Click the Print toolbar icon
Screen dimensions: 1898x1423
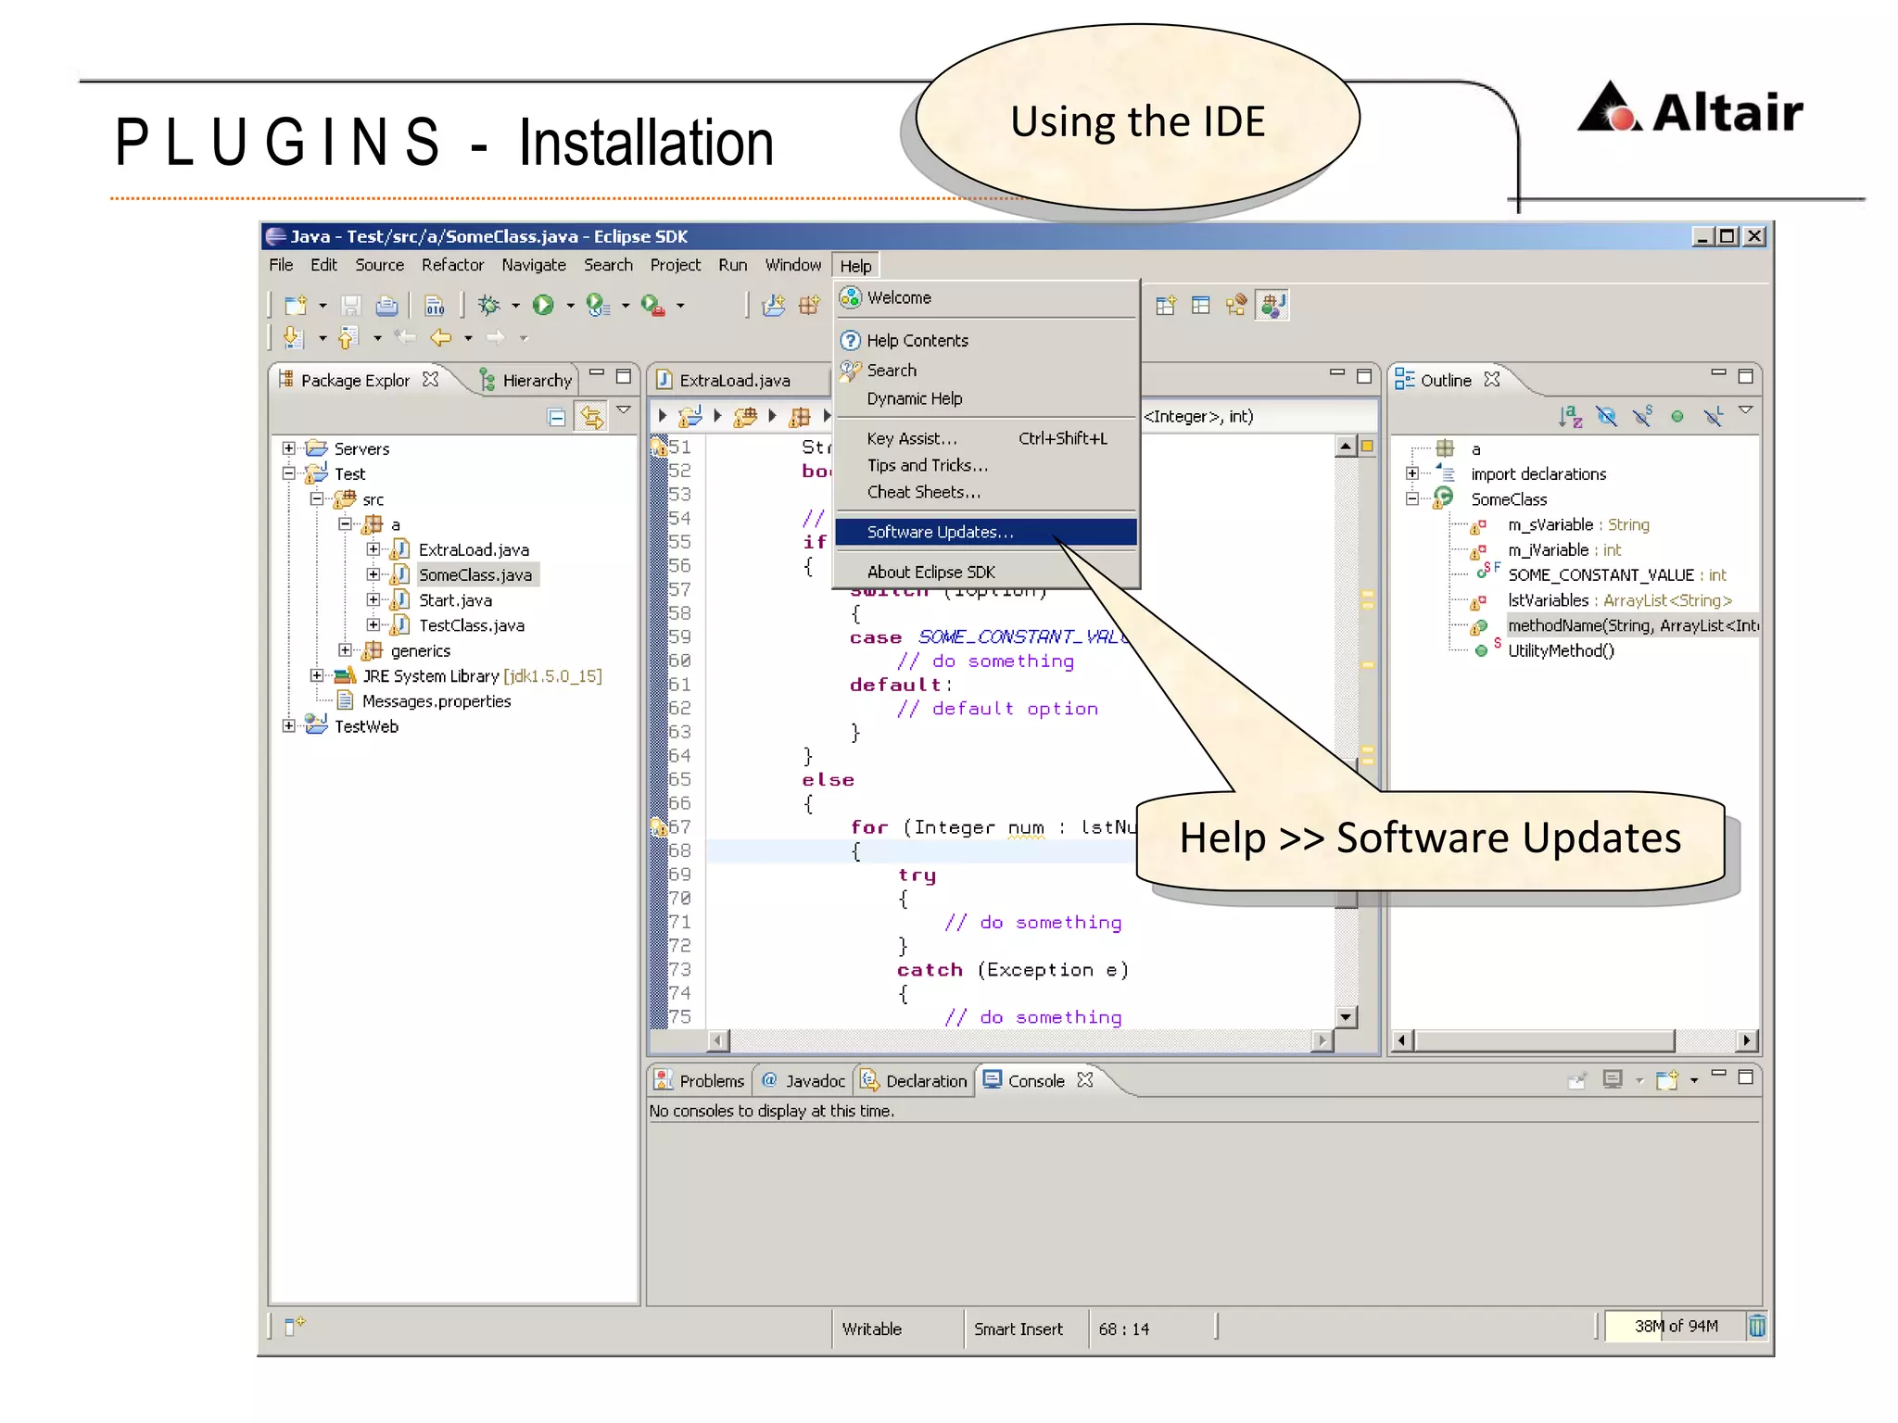(386, 305)
